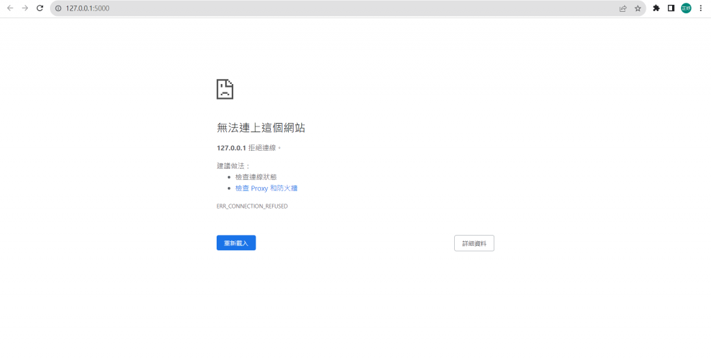711x360 pixels.
Task: Click the text 127.0.0.1 拒絕連線
Action: click(x=249, y=148)
